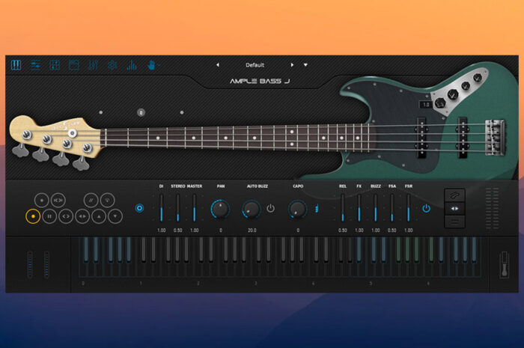Screen dimensions: 524x348
Task: Click the largest control knob beside the 1.0 box
Action: coord(440,103)
